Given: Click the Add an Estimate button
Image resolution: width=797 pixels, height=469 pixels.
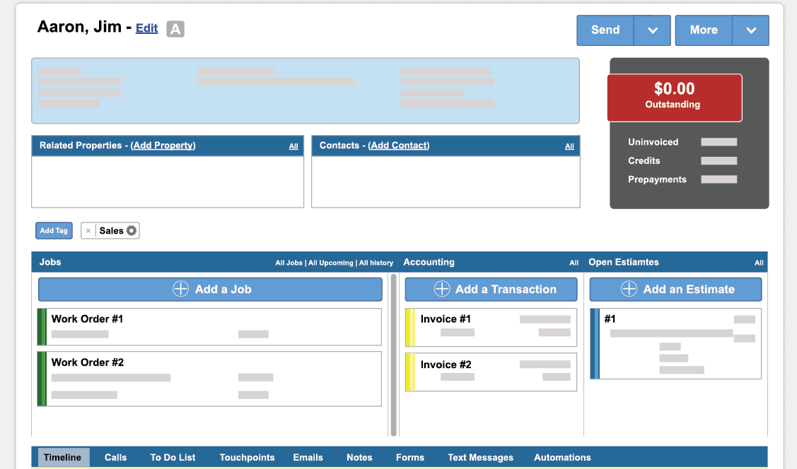Looking at the screenshot, I should coord(675,290).
